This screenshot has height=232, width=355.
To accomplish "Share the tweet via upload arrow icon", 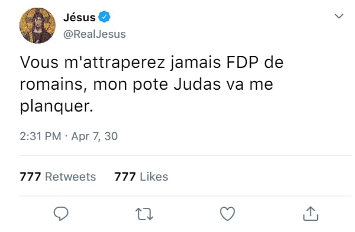I will click(311, 214).
